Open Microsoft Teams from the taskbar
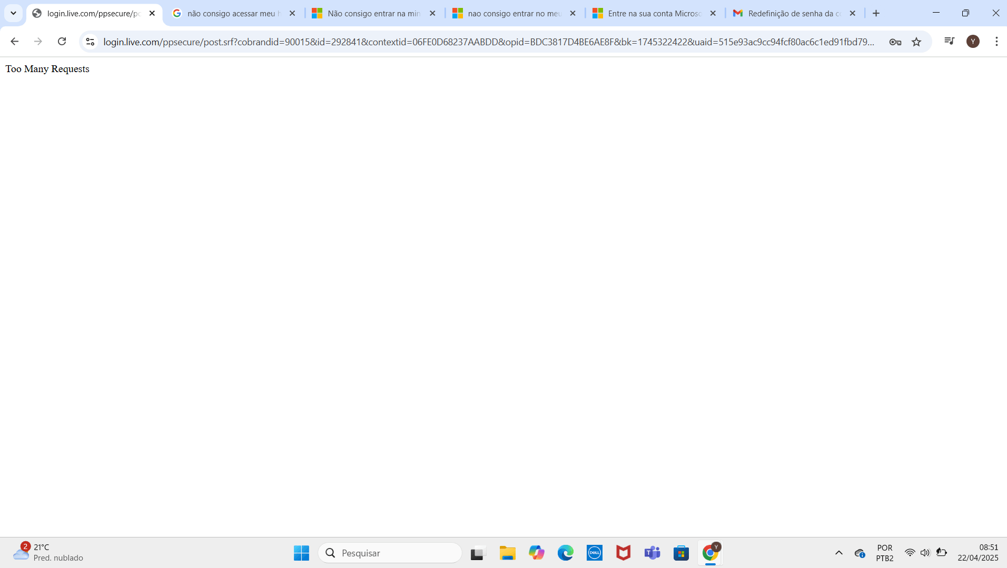The height and width of the screenshot is (568, 1007). click(x=652, y=553)
